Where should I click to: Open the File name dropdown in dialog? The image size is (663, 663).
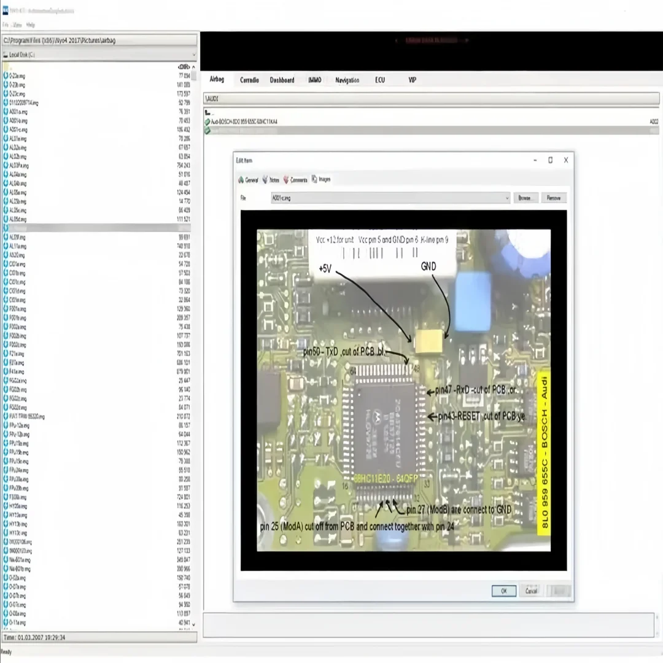click(x=506, y=198)
